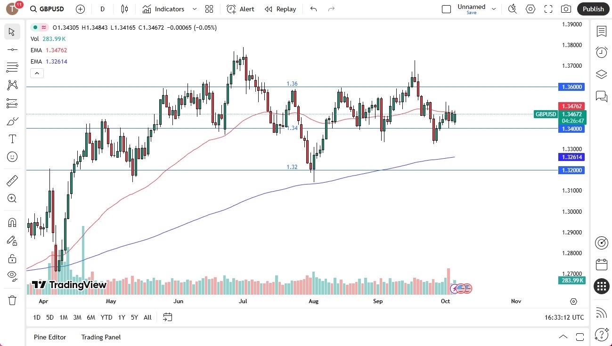The width and height of the screenshot is (612, 346).
Task: Select the measure ruler tool
Action: click(12, 180)
